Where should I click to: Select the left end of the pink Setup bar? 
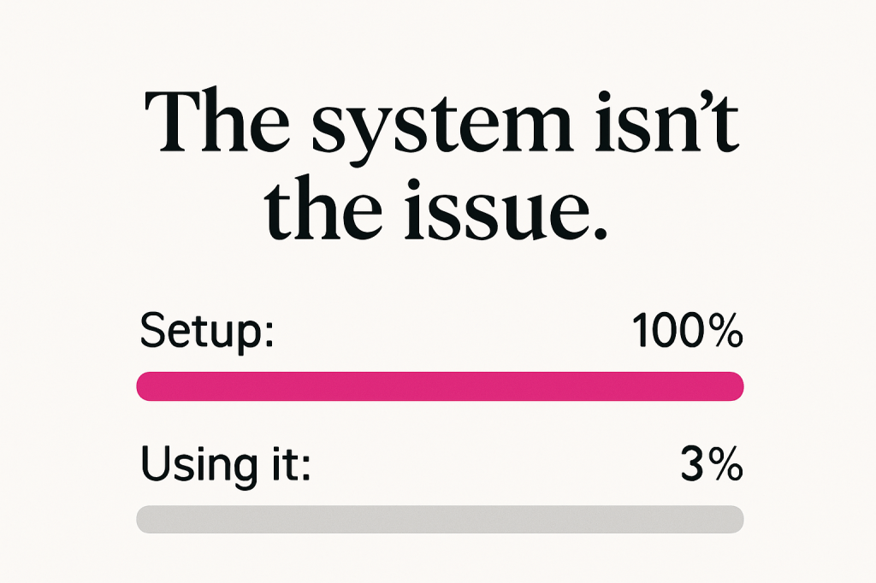click(x=145, y=386)
